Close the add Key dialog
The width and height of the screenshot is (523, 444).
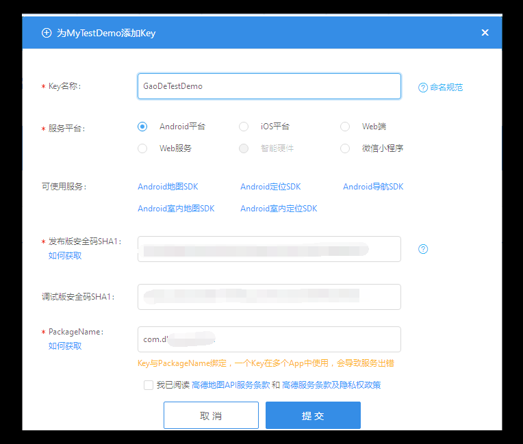(x=485, y=32)
